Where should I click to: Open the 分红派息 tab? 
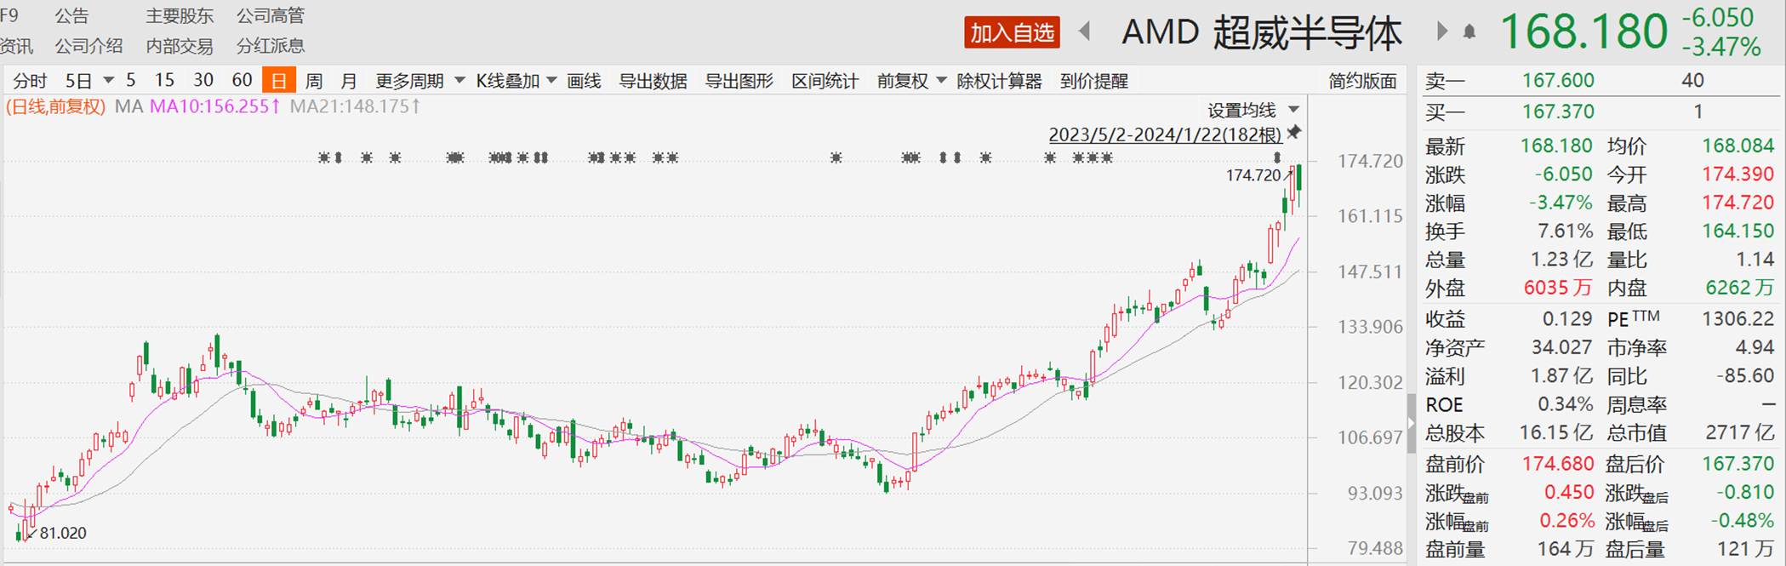click(270, 46)
